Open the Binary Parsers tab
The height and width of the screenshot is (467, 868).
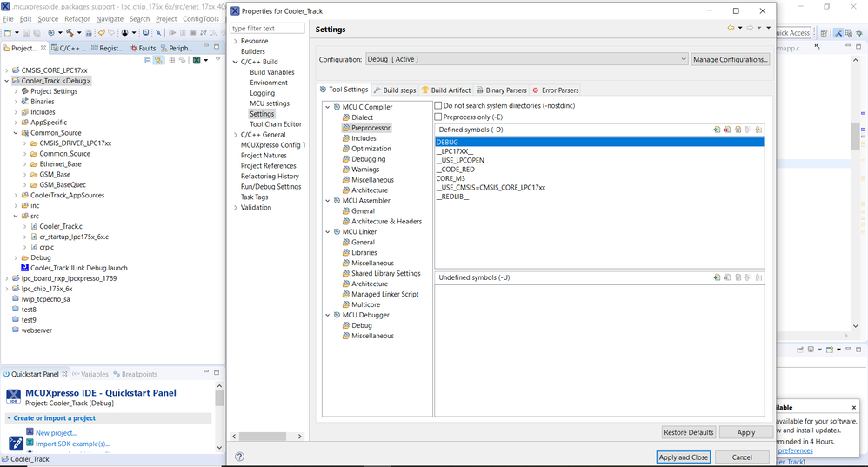click(502, 90)
